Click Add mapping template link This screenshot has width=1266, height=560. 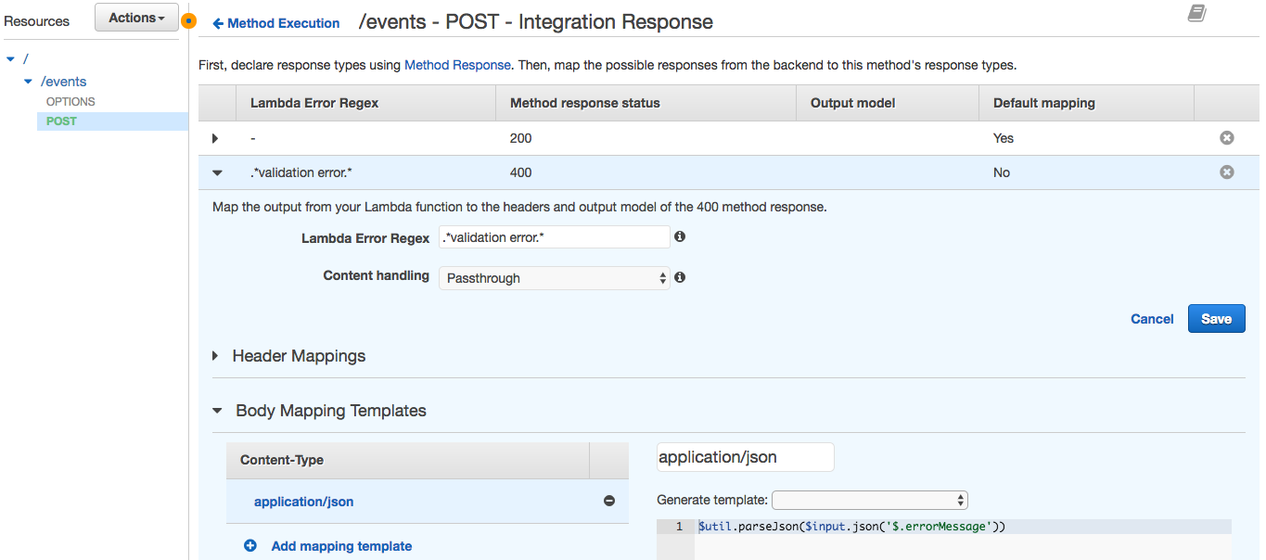click(341, 546)
